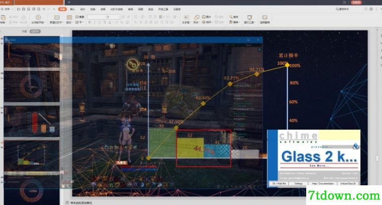
Task: Click the slide Layout icon
Action: [69, 17]
